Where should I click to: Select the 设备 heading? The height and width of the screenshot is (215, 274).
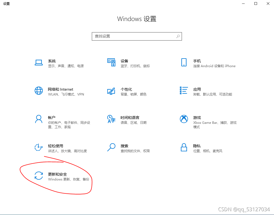124,61
